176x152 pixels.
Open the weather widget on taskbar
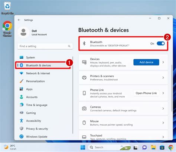coord(10,147)
